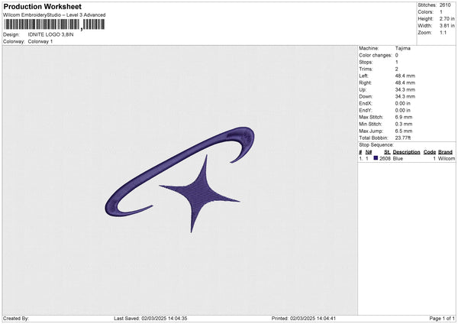Click the 'Up:' measurement label
458x324 pixels.
coord(363,89)
